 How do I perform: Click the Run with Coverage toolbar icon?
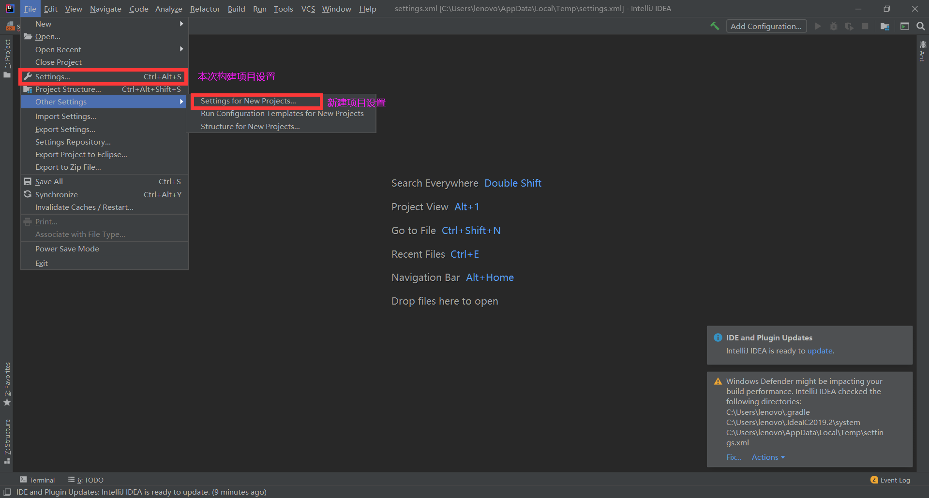(849, 26)
